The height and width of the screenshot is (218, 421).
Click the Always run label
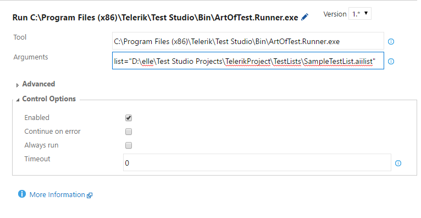41,145
